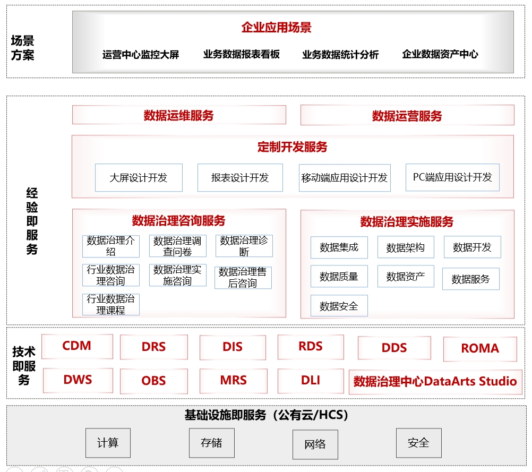Click the 数据治理实施服务 heading
This screenshot has width=532, height=472.
click(407, 221)
